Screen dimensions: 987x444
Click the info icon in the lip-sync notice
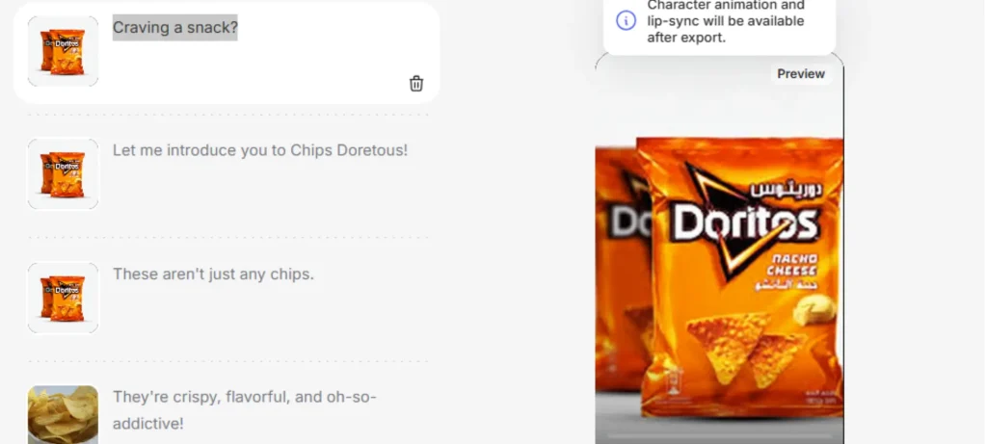coord(626,20)
